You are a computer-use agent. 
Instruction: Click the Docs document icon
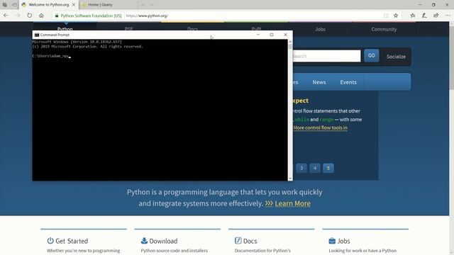pyautogui.click(x=238, y=241)
